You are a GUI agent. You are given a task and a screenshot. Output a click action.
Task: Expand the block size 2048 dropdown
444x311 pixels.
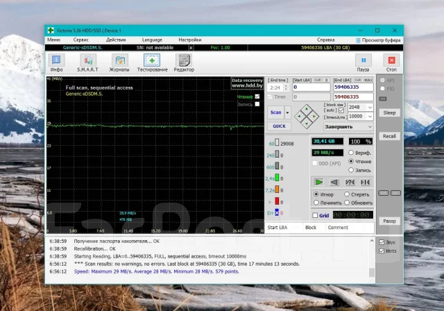[x=370, y=108]
